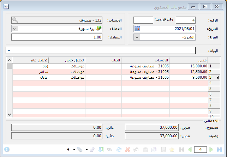The height and width of the screenshot is (157, 227).
Task: Click the paste clipboard icon
Action: click(x=145, y=150)
